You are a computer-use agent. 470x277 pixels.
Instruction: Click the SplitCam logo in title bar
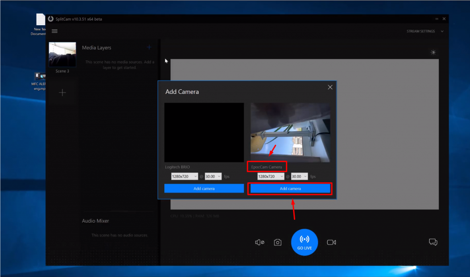tap(50, 19)
